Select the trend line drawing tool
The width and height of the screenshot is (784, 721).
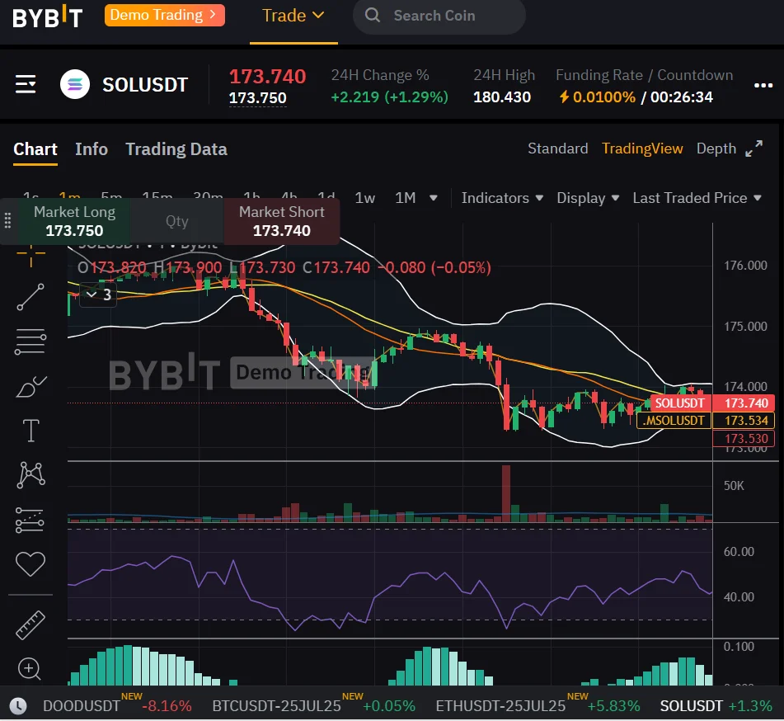point(31,297)
